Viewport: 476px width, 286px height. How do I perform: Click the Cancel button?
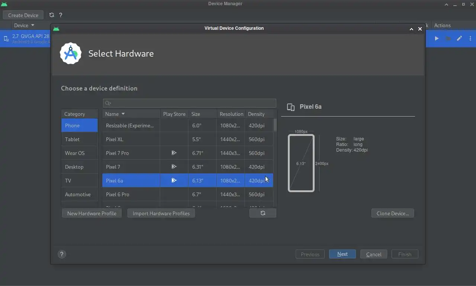coord(374,254)
